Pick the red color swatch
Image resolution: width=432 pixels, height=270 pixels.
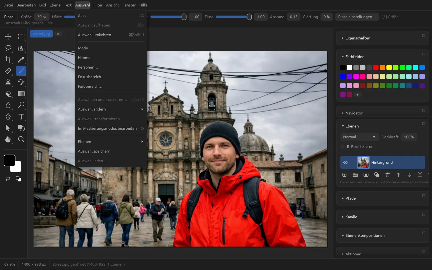coord(376,67)
